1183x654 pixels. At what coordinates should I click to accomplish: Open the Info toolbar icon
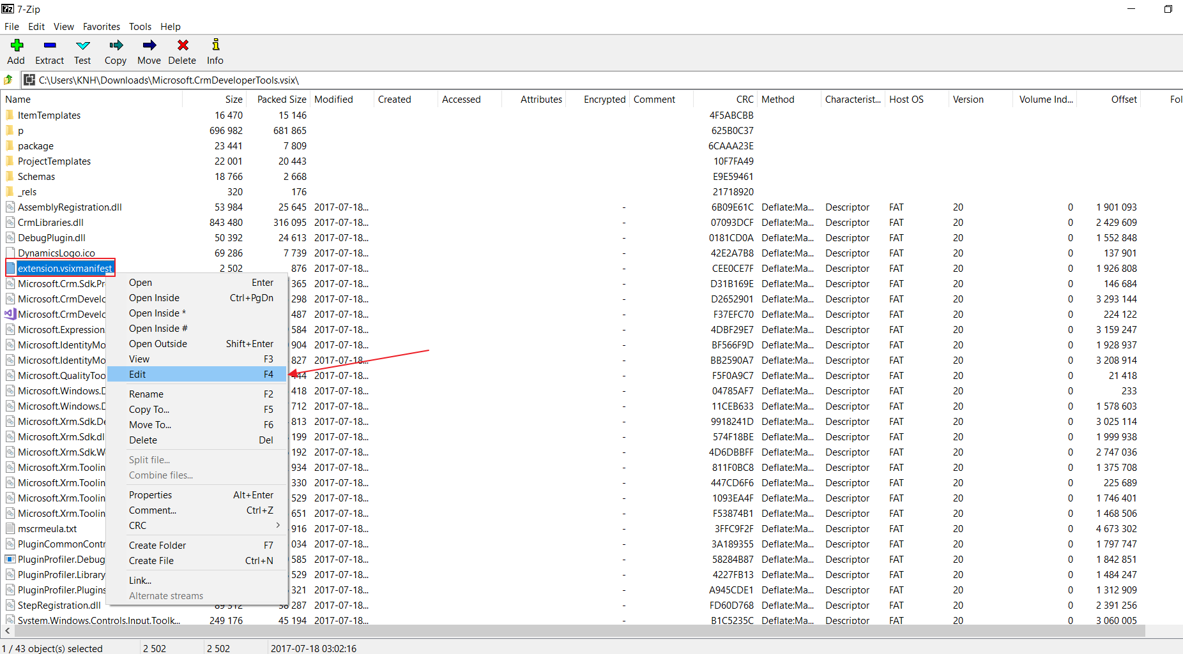[x=216, y=45]
